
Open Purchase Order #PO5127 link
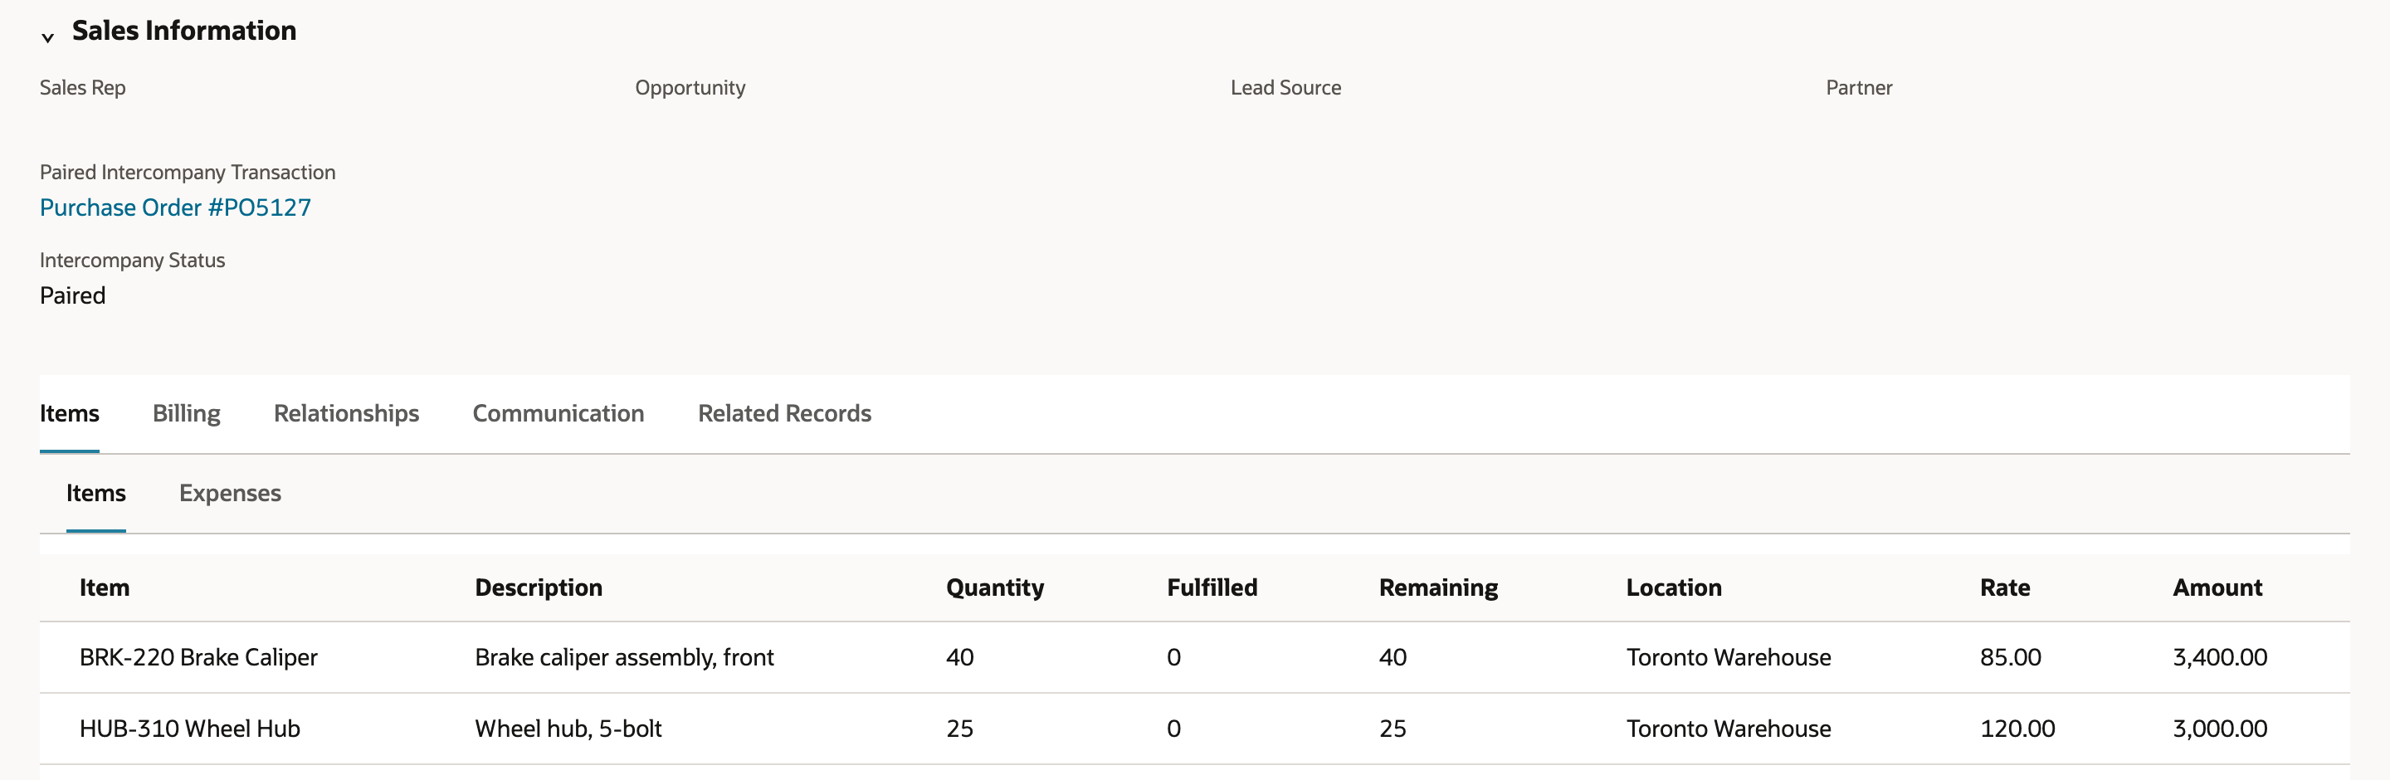[175, 207]
